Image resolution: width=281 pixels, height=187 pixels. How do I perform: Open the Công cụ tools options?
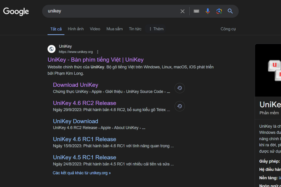coord(228,29)
